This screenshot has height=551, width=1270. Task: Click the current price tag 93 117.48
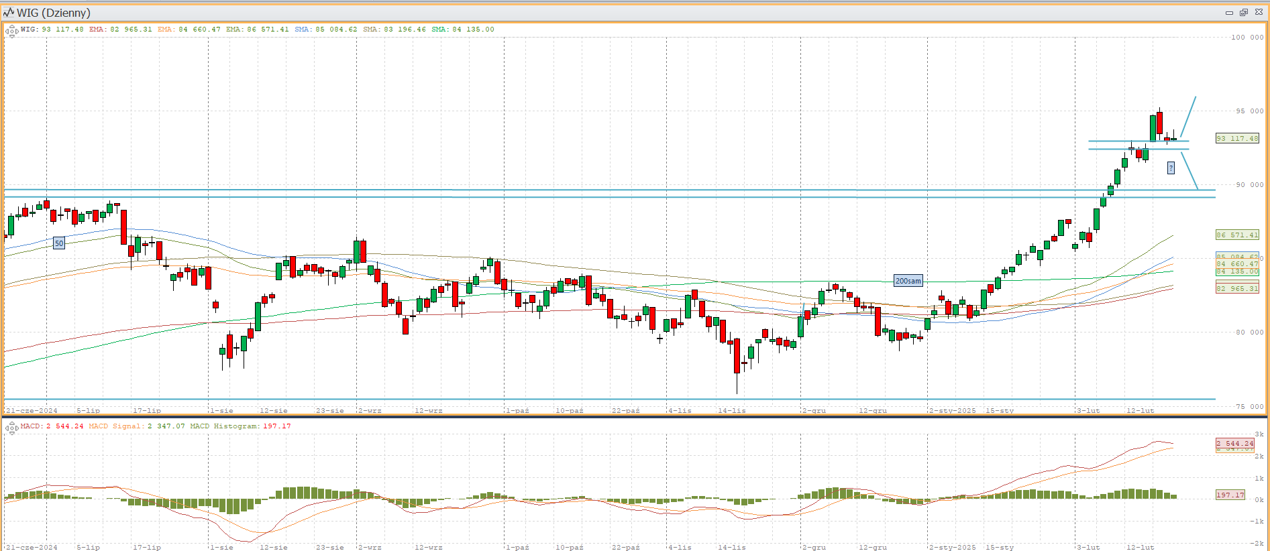point(1237,139)
